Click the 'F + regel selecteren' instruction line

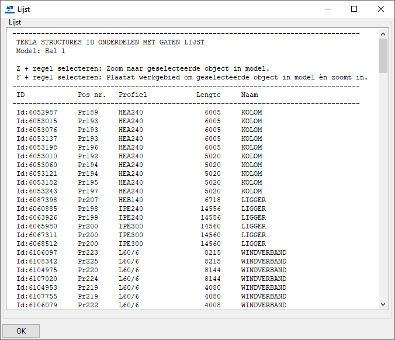click(x=192, y=77)
